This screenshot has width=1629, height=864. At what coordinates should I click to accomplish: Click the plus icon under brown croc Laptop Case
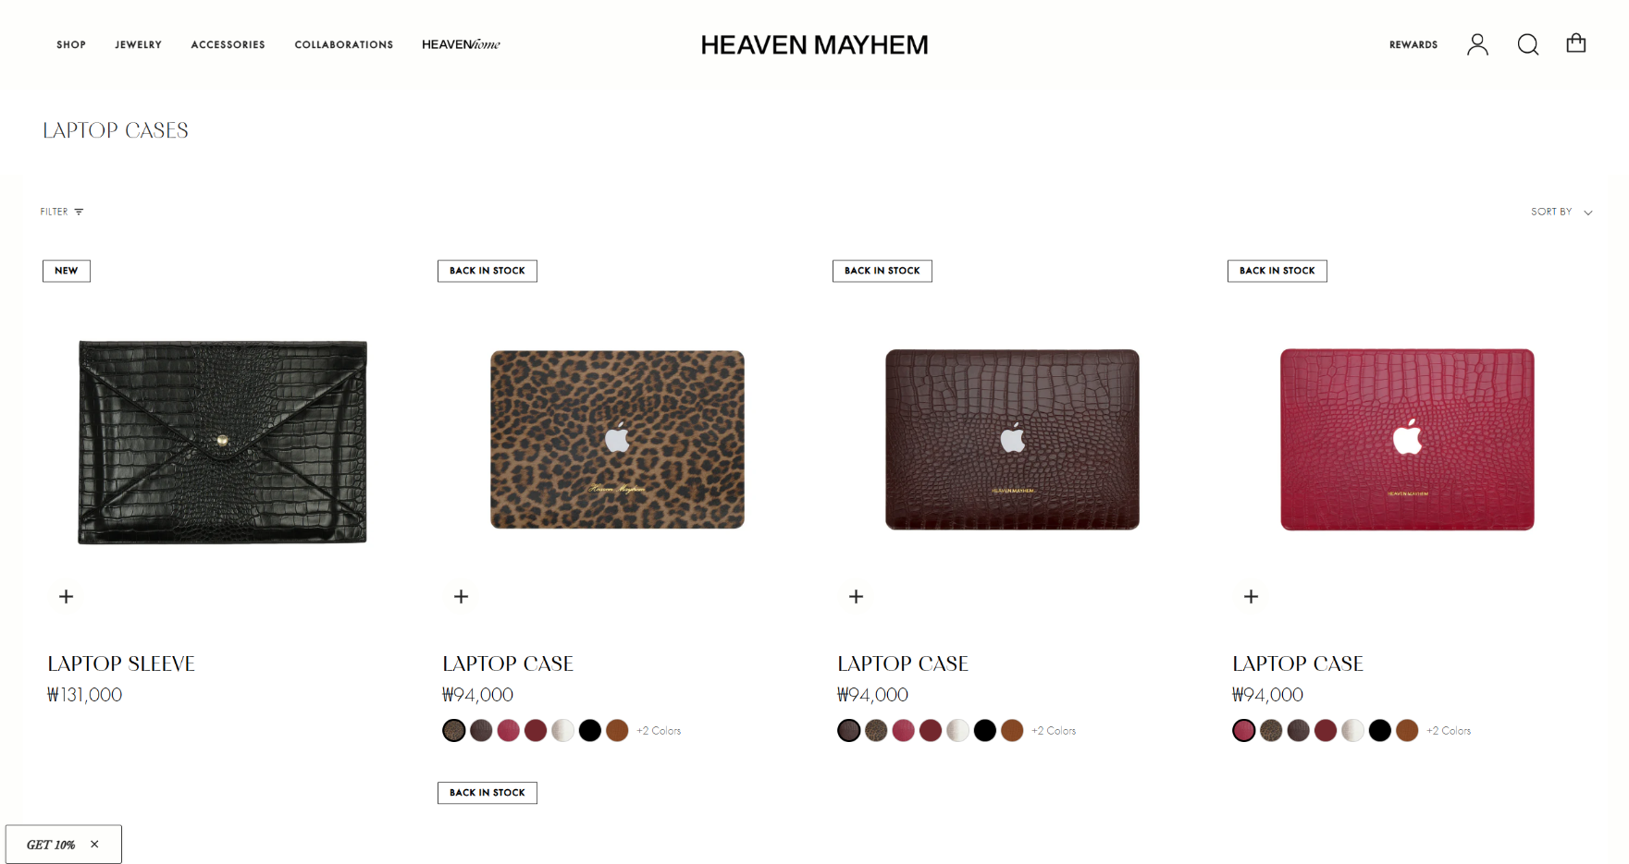[857, 597]
